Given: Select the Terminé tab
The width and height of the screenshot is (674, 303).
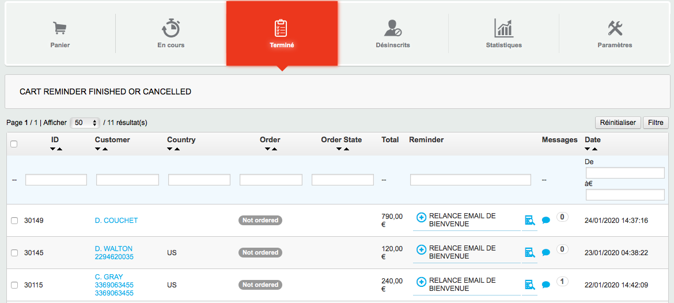Looking at the screenshot, I should pyautogui.click(x=282, y=33).
